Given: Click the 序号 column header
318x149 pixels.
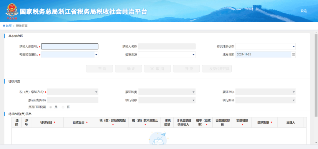Looking at the screenshot, I should [26, 122].
